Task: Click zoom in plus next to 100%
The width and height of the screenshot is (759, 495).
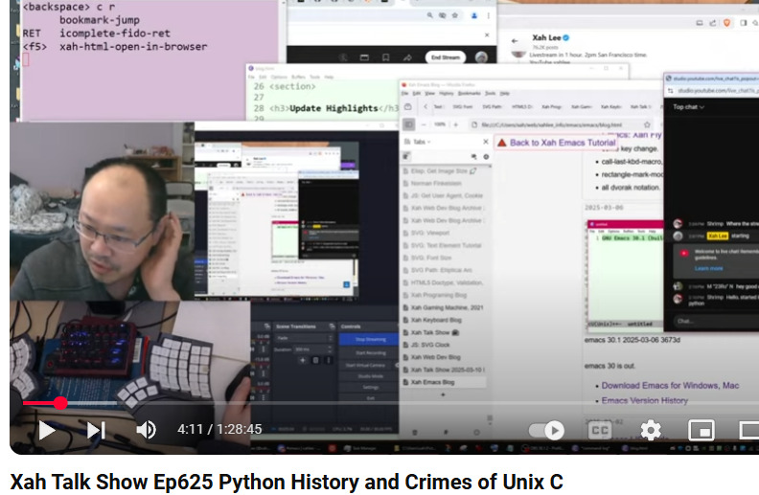Action: click(455, 124)
